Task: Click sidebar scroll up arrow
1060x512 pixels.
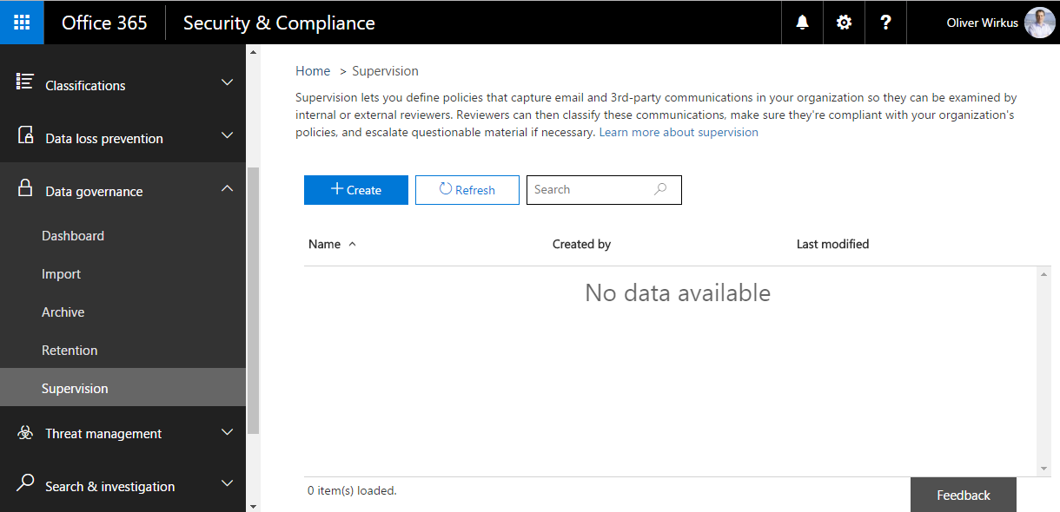Action: 253,52
